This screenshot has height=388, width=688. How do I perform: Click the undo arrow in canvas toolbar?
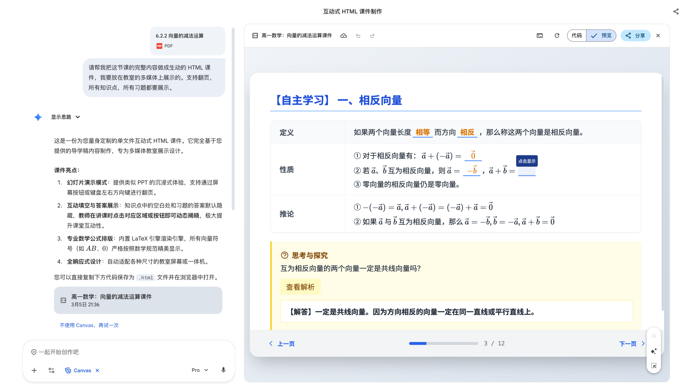coord(358,36)
